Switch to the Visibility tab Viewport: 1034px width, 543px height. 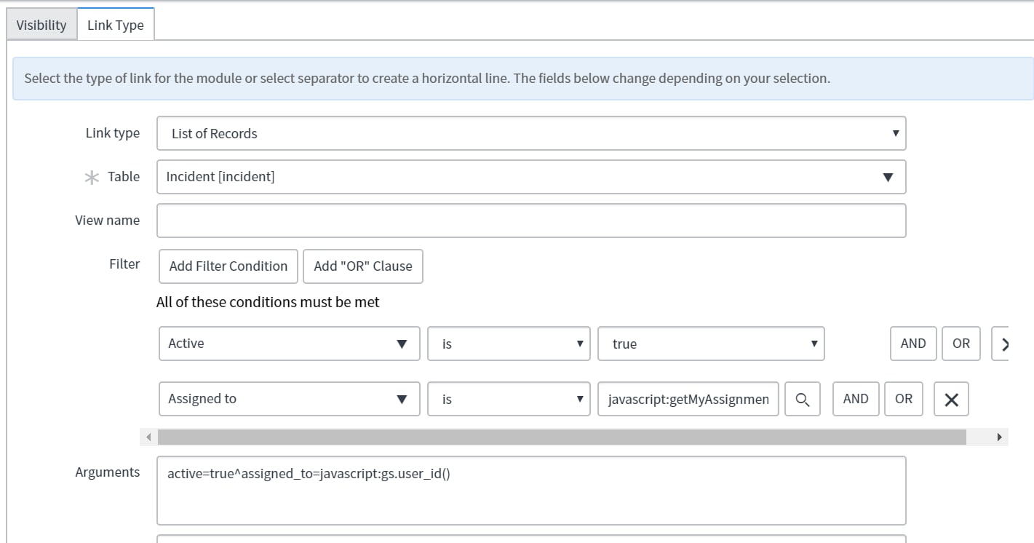[41, 25]
